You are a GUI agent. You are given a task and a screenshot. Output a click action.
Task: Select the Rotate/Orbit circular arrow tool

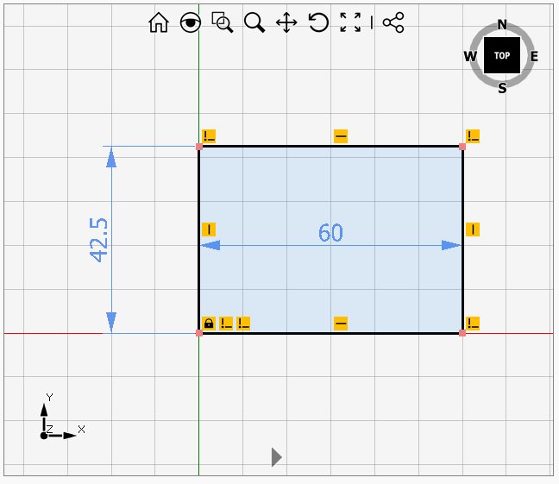[x=318, y=23]
